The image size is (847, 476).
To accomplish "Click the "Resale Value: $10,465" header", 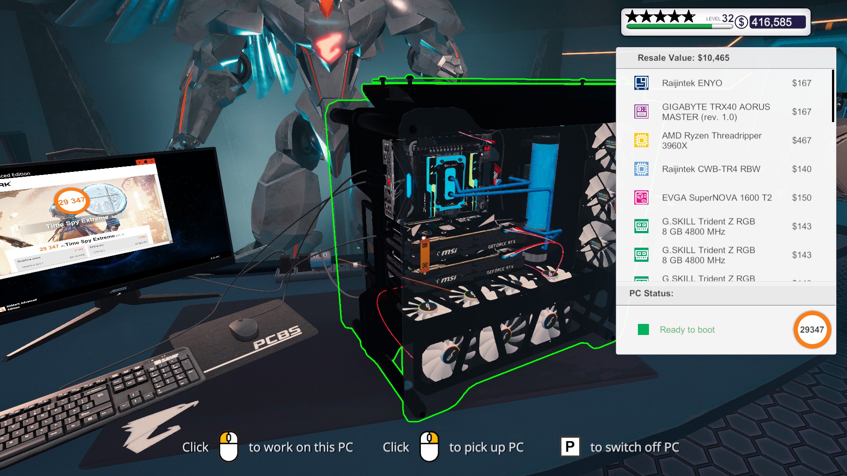I will click(683, 58).
